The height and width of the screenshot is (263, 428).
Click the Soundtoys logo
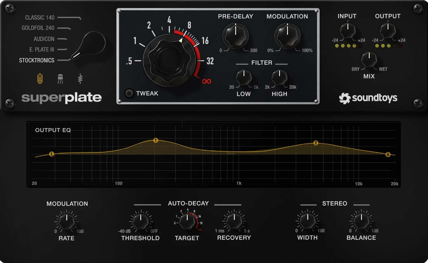pyautogui.click(x=368, y=98)
